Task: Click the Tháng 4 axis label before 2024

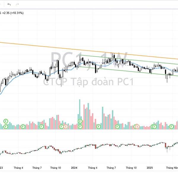Action: click(x=18, y=168)
